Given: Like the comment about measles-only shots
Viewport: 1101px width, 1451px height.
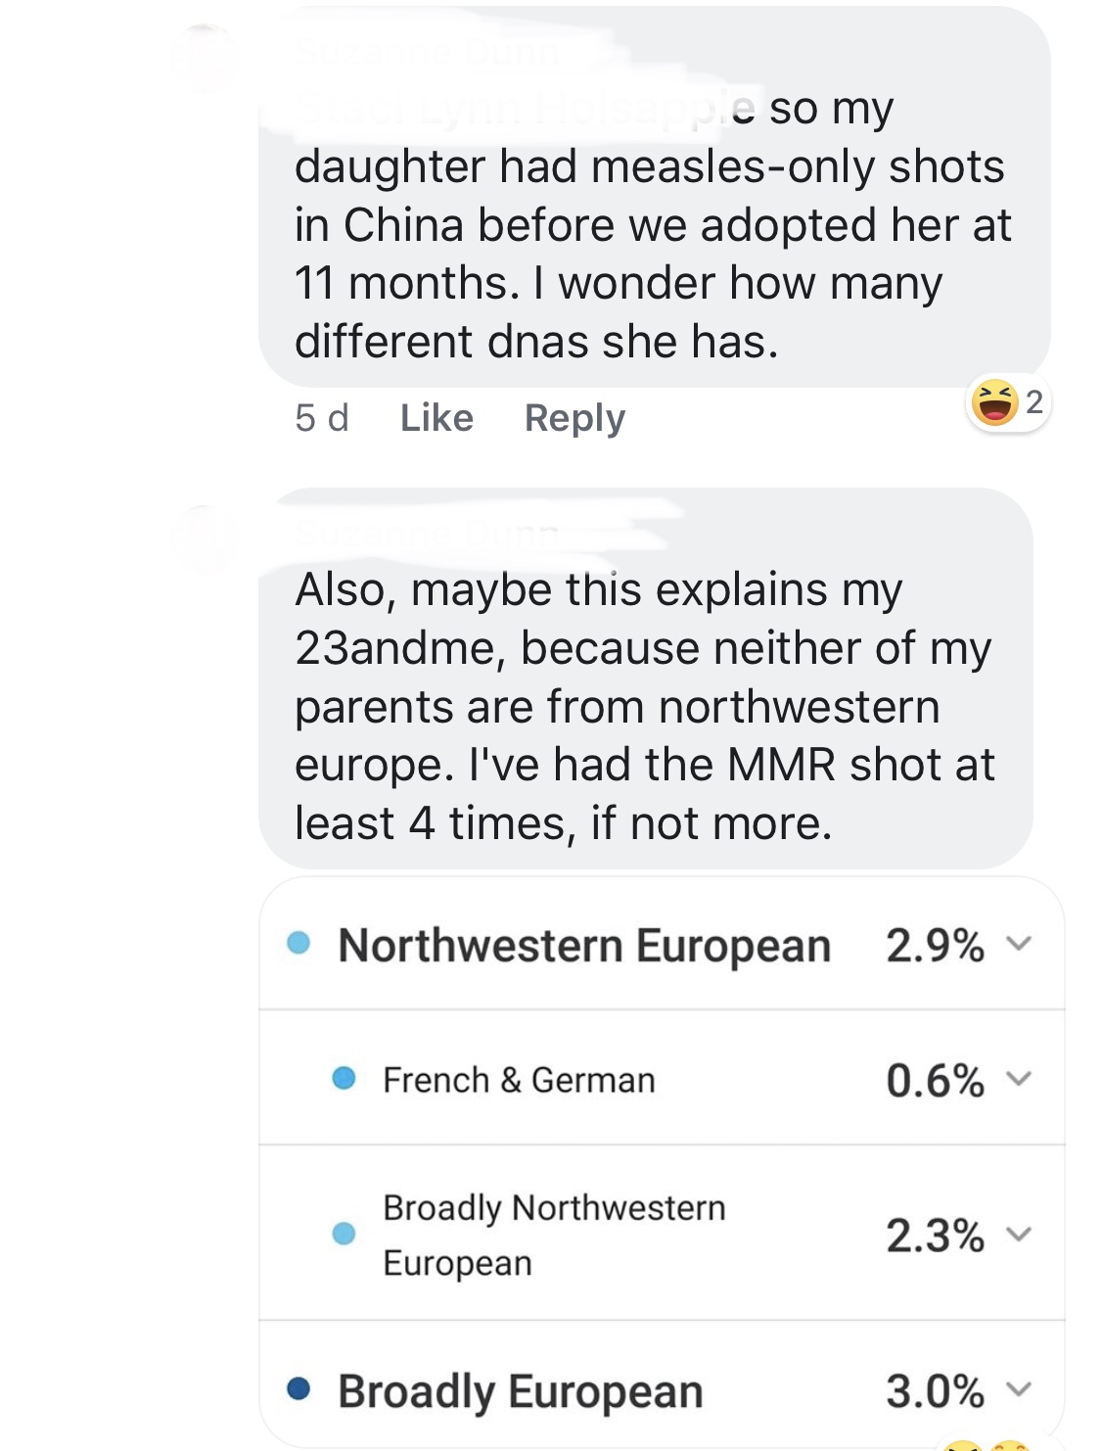Looking at the screenshot, I should click(436, 418).
